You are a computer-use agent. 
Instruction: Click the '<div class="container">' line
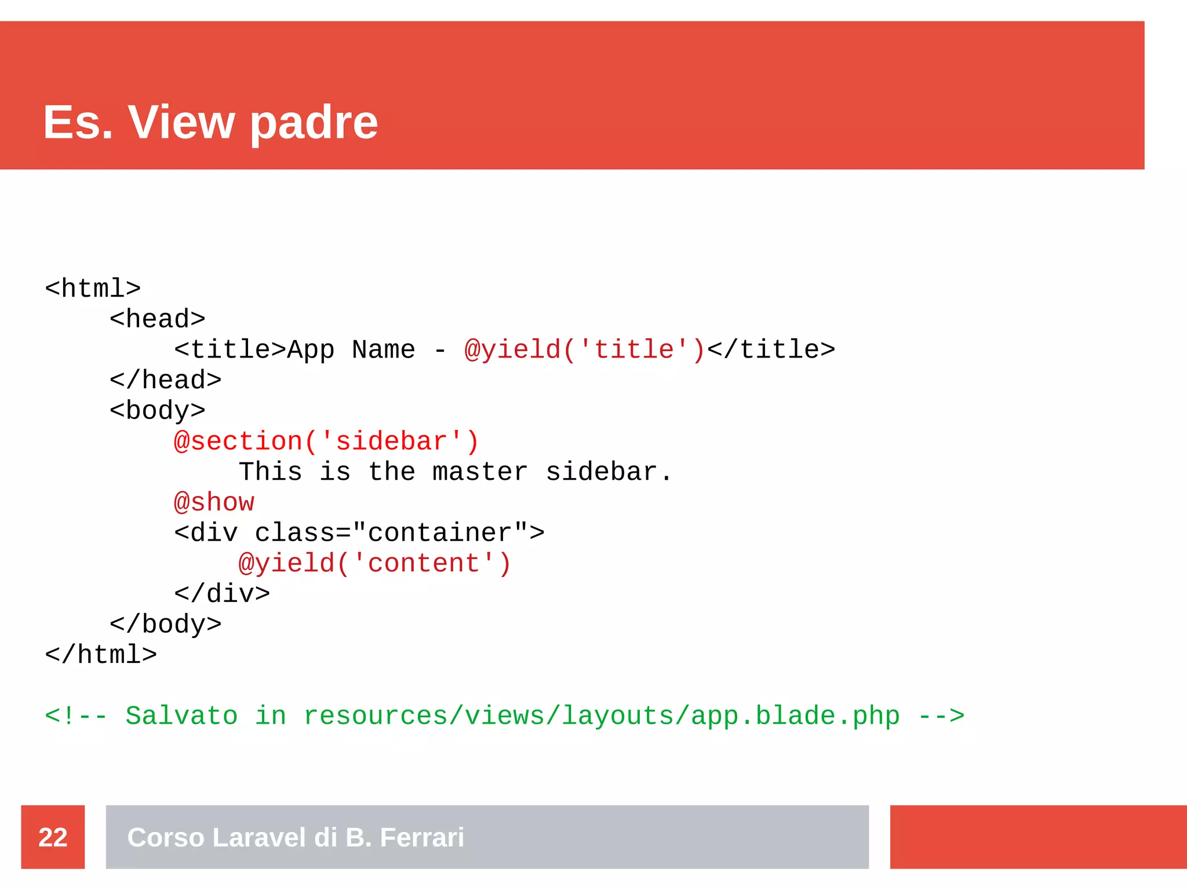(x=359, y=533)
